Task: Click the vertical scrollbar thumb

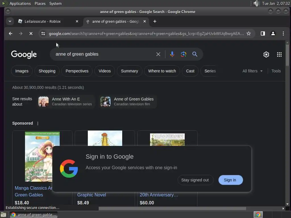Action: click(x=287, y=55)
